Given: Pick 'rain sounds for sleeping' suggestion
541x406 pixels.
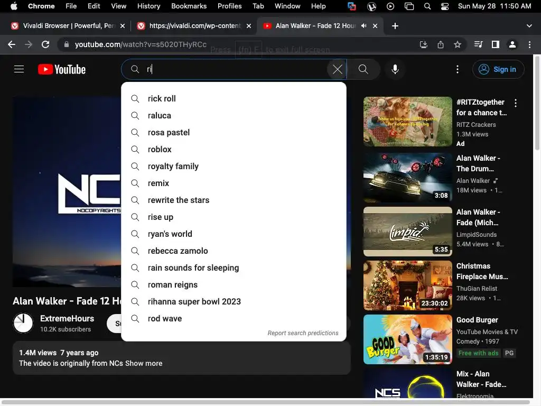Looking at the screenshot, I should 234,268.
